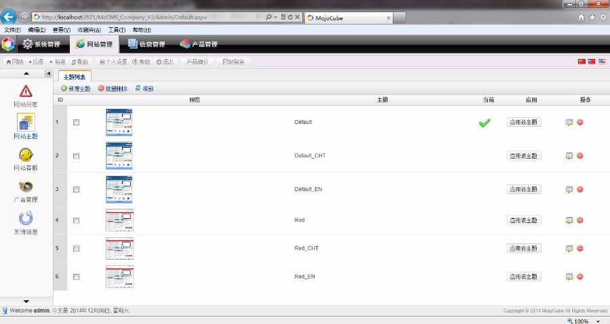This screenshot has height=324, width=610.
Task: Edit the Default_EN theme row icon
Action: 569,189
